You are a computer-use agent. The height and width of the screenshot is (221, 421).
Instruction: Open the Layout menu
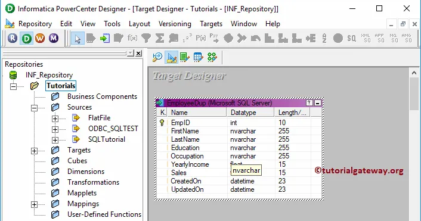click(x=140, y=24)
